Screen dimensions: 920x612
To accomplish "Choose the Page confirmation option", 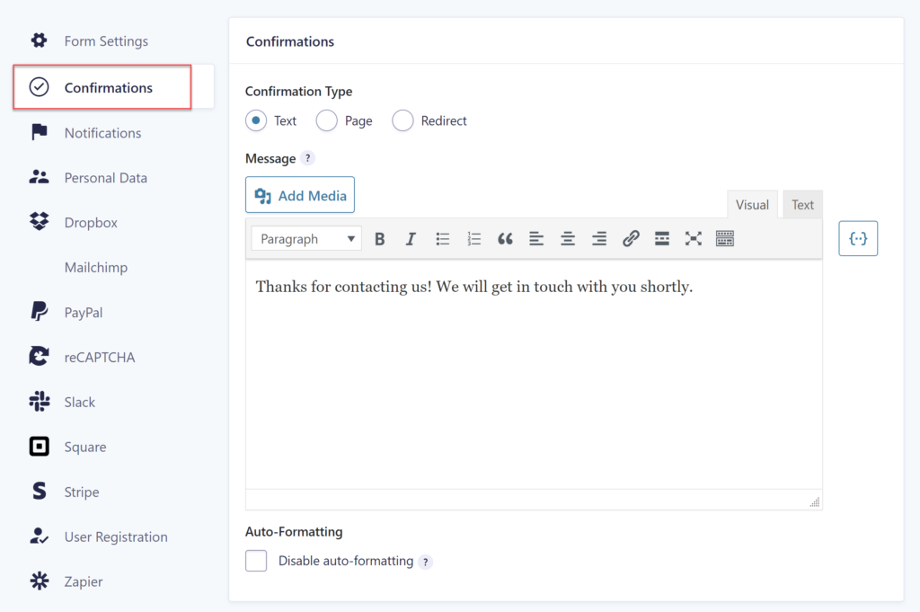I will [326, 120].
